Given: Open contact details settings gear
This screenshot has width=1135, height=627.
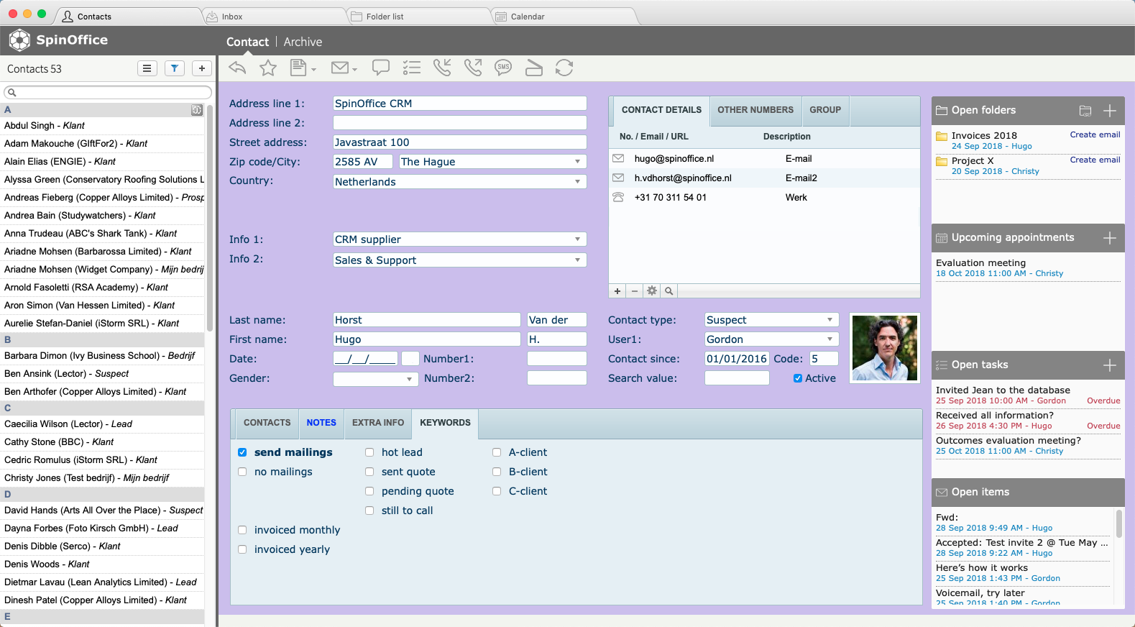Looking at the screenshot, I should pos(652,291).
